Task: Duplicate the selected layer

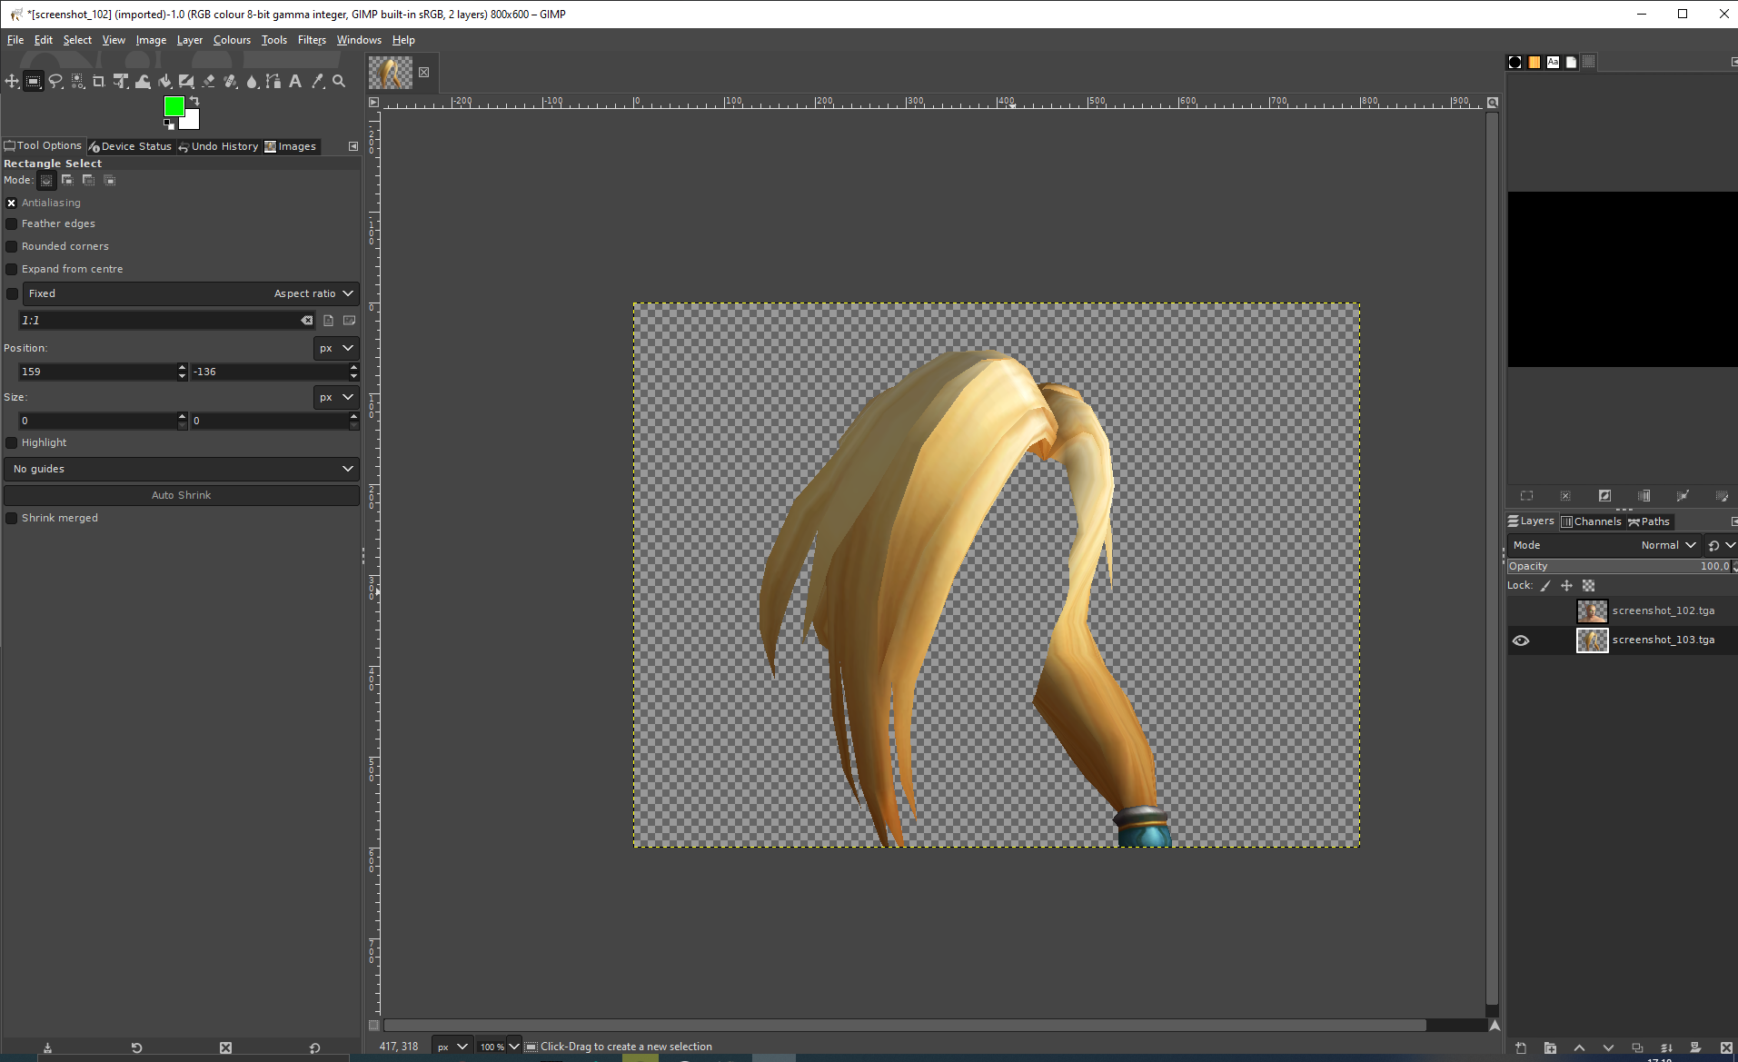Action: [1637, 1047]
